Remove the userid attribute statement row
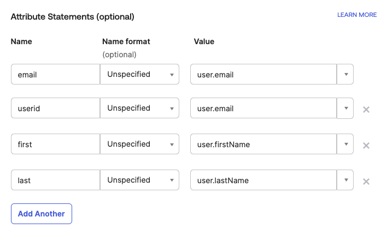Screen dimensions: 387x235 (x=366, y=109)
